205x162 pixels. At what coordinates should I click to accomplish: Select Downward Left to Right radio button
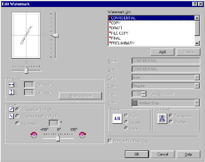(17, 116)
